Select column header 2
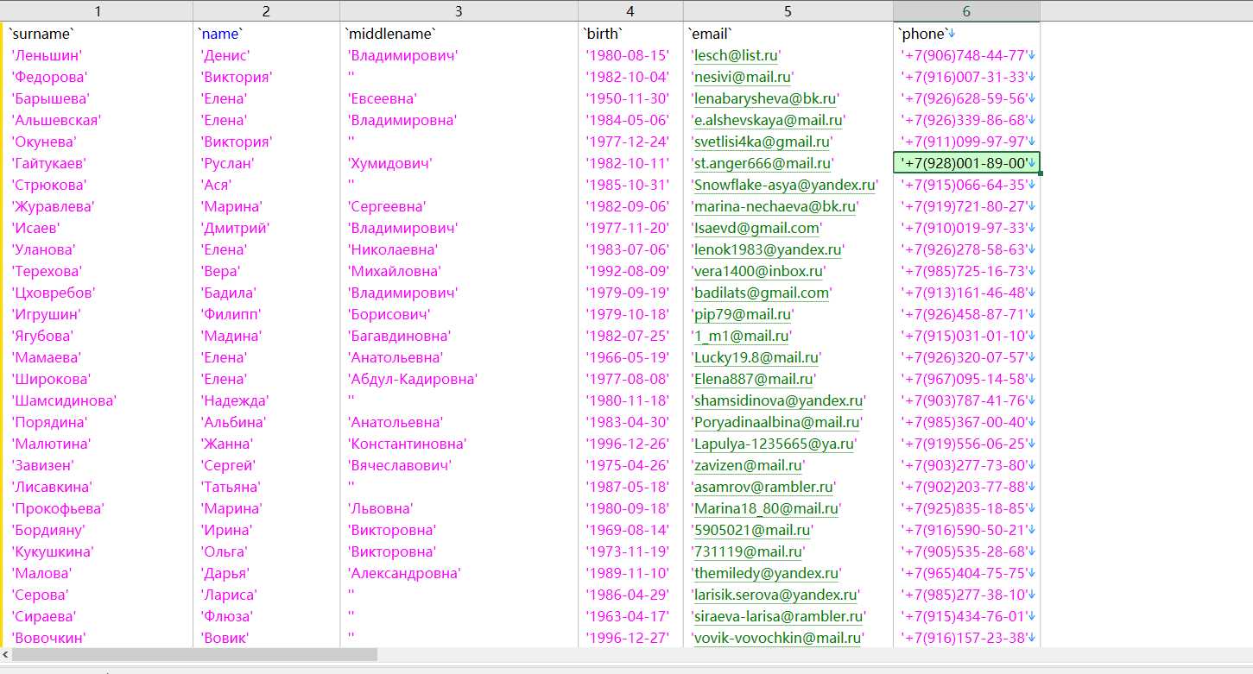Screen dimensions: 1253x674 266,11
